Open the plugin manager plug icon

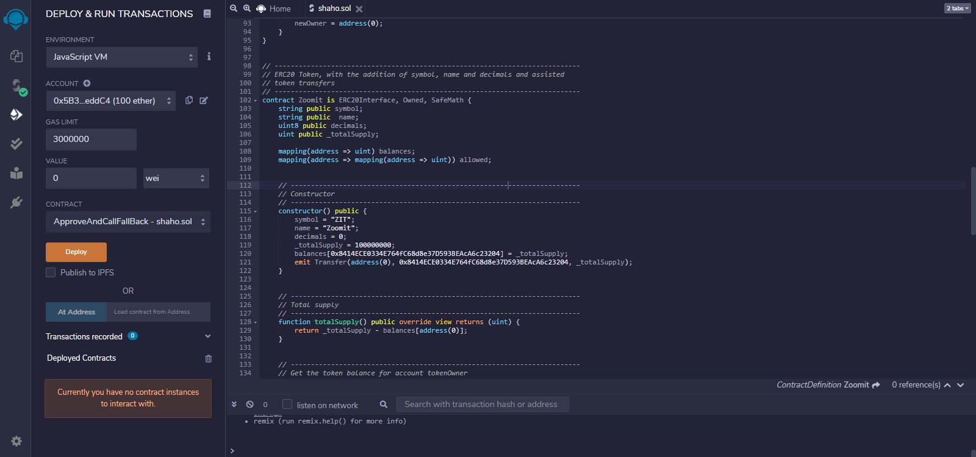pyautogui.click(x=16, y=202)
